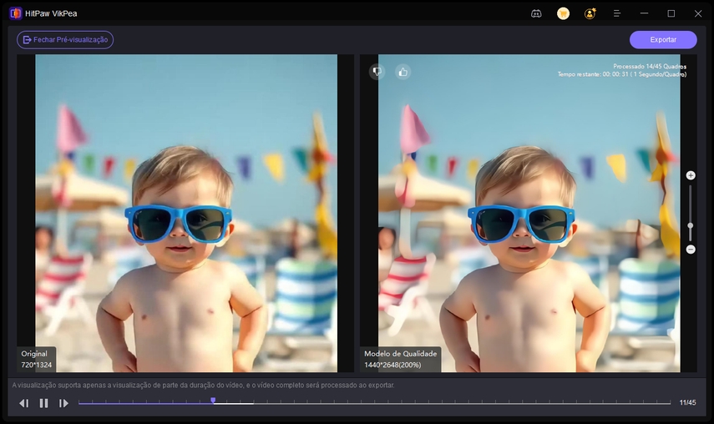Image resolution: width=714 pixels, height=424 pixels.
Task: Click the Exportar button
Action: 663,39
